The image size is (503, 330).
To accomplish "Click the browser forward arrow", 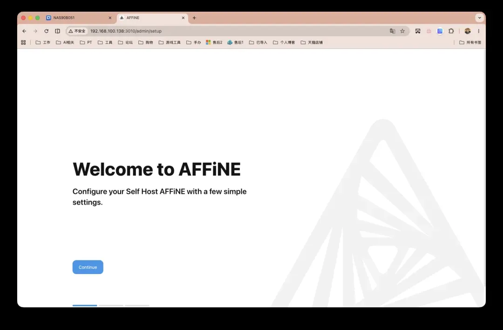I will pyautogui.click(x=35, y=31).
